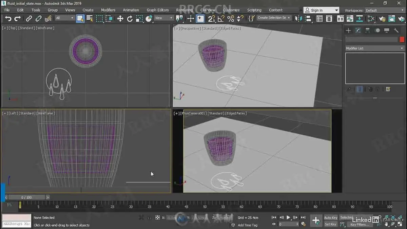Screen dimensions: 407x229
Task: Click the Undo arrow icon
Action: click(8, 19)
